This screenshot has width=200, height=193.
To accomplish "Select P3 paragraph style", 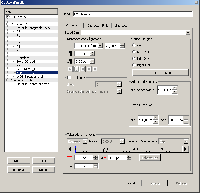I will [x=18, y=39].
